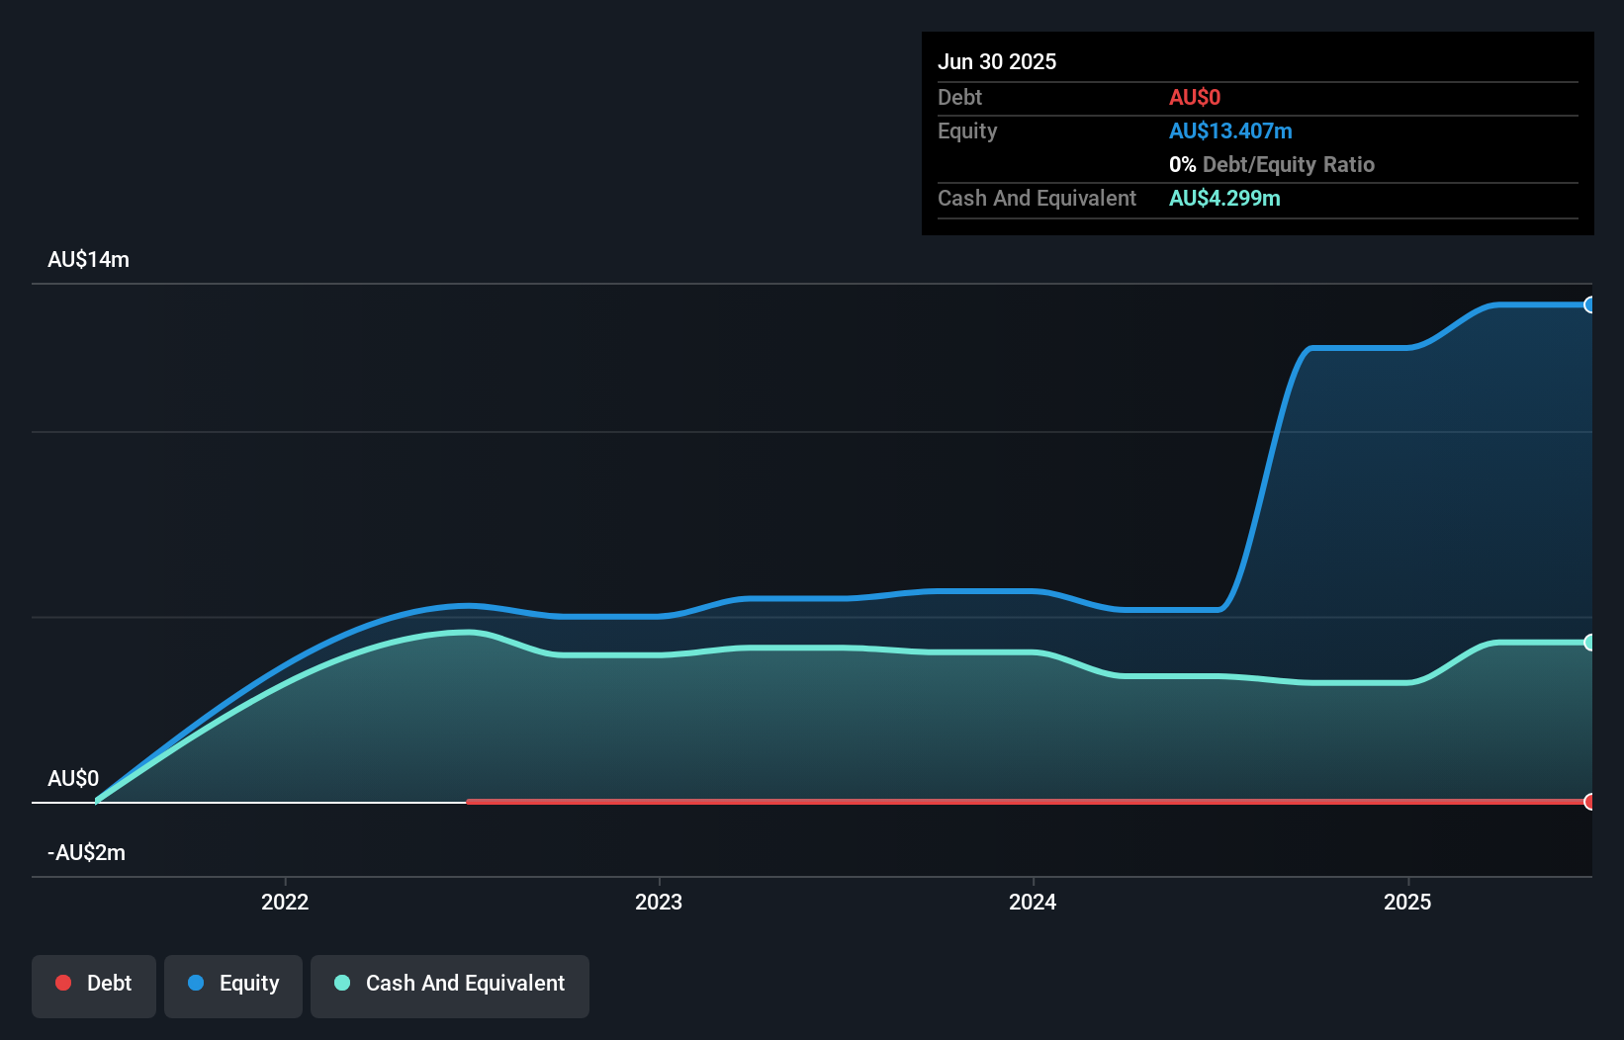Click the red AU$0 Debt value in tooltip

[1195, 97]
